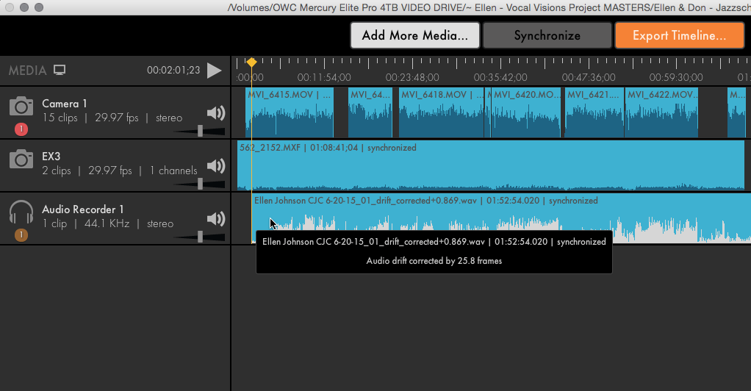Click the EX3 track name
This screenshot has height=391, width=751.
click(51, 157)
